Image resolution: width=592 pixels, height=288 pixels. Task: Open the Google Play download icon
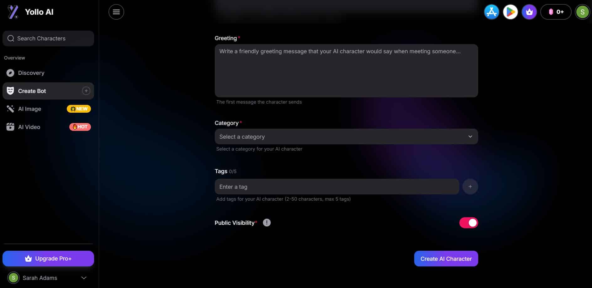click(x=510, y=12)
